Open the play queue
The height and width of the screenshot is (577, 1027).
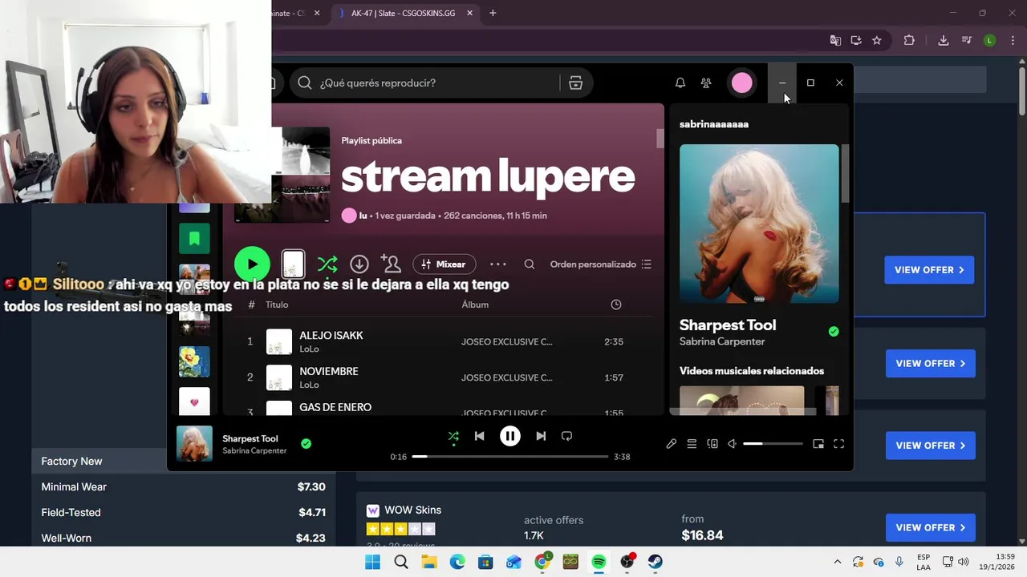click(x=692, y=444)
